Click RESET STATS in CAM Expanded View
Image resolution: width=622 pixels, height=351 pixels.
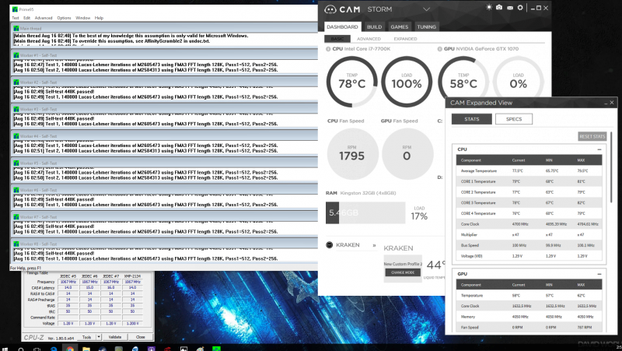[x=592, y=136]
